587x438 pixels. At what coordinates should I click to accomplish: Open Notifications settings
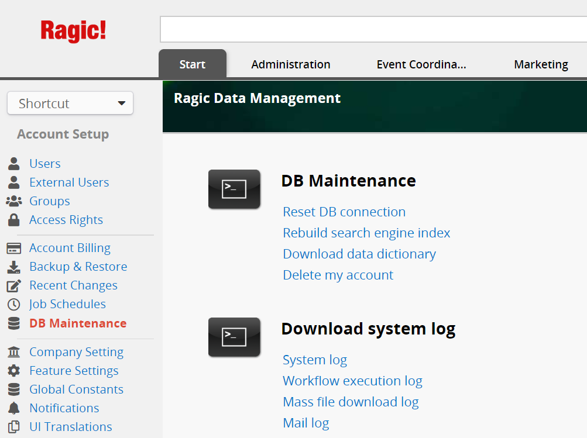coord(64,408)
